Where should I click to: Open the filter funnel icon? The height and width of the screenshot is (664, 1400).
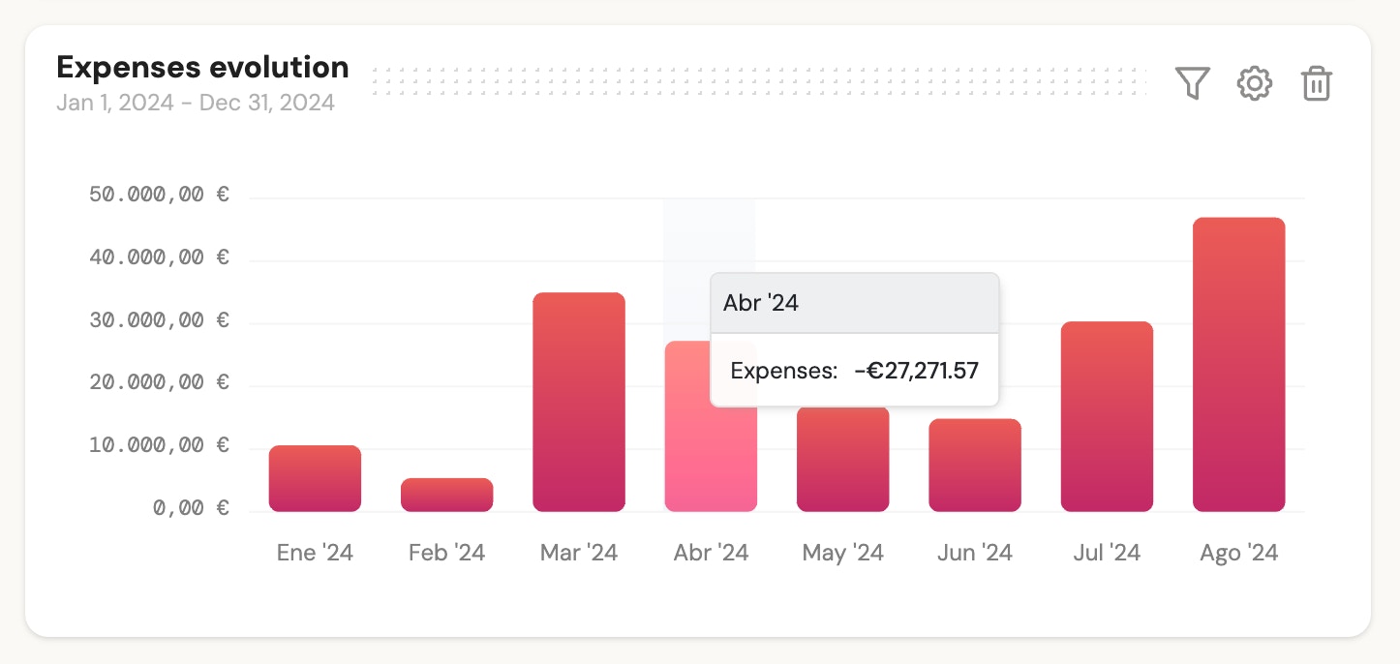1192,83
